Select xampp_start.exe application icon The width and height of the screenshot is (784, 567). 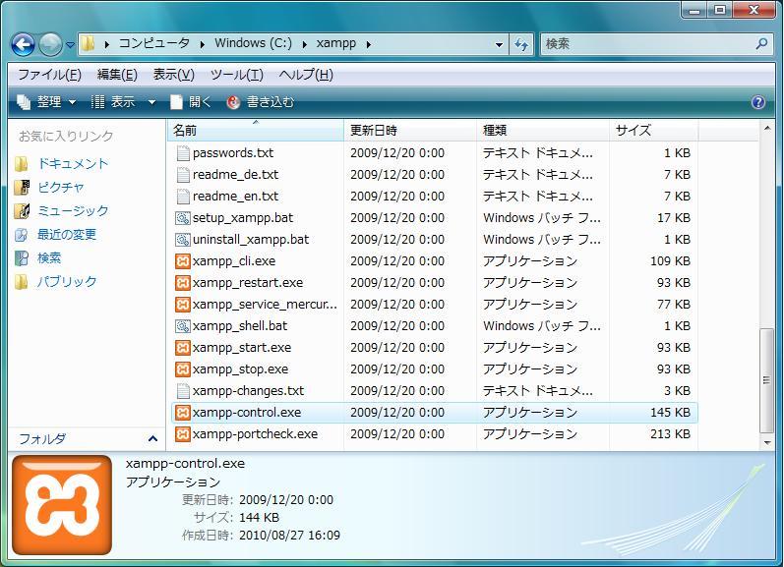(x=183, y=348)
